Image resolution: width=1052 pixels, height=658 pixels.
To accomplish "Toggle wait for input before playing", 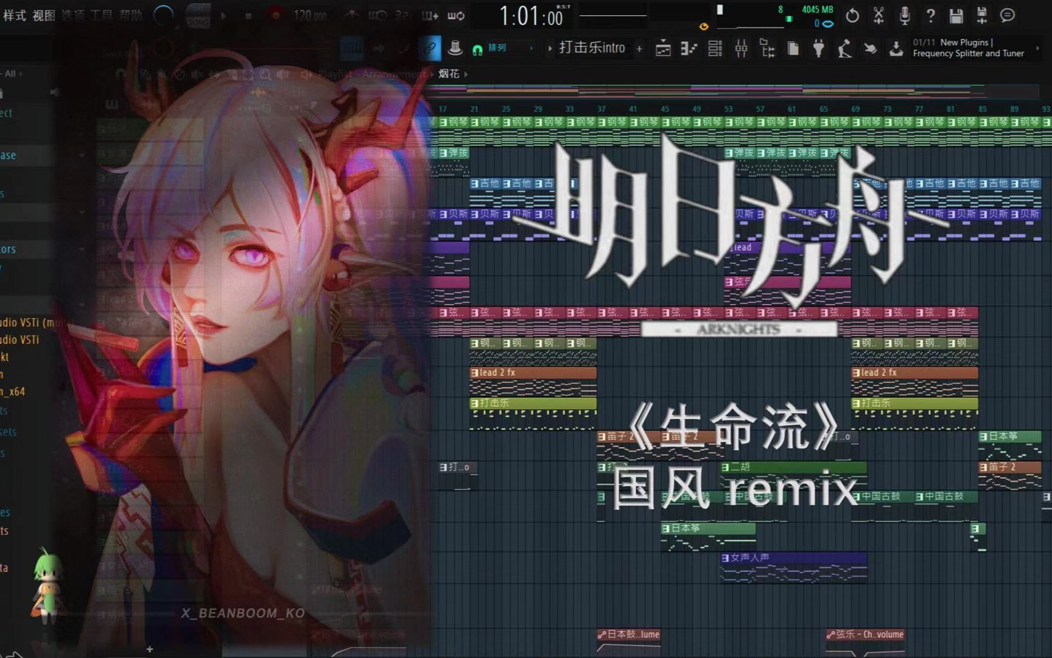I will click(377, 16).
